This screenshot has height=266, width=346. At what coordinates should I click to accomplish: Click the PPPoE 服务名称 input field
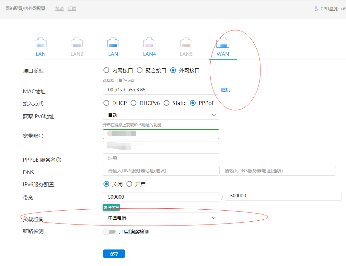[161, 158]
